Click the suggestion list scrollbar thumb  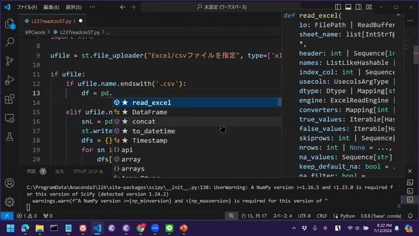(280, 102)
